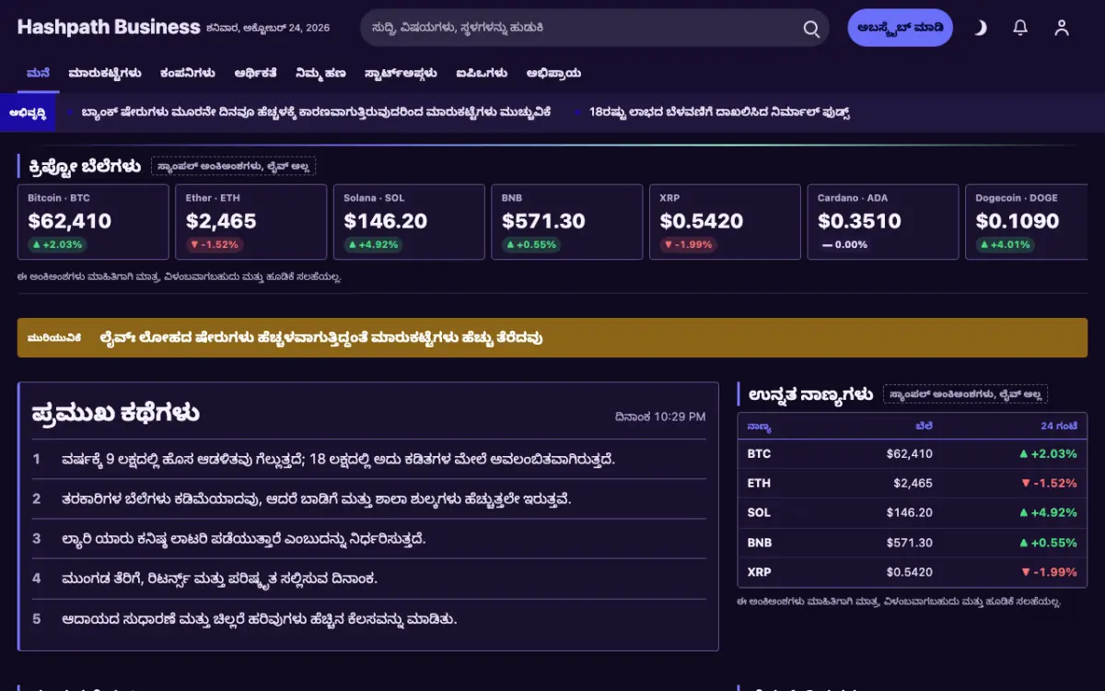Open the ಮಾರುಕಟ್ಟೆಗಳು navigation tab
Viewport: 1105px width, 691px height.
[105, 73]
